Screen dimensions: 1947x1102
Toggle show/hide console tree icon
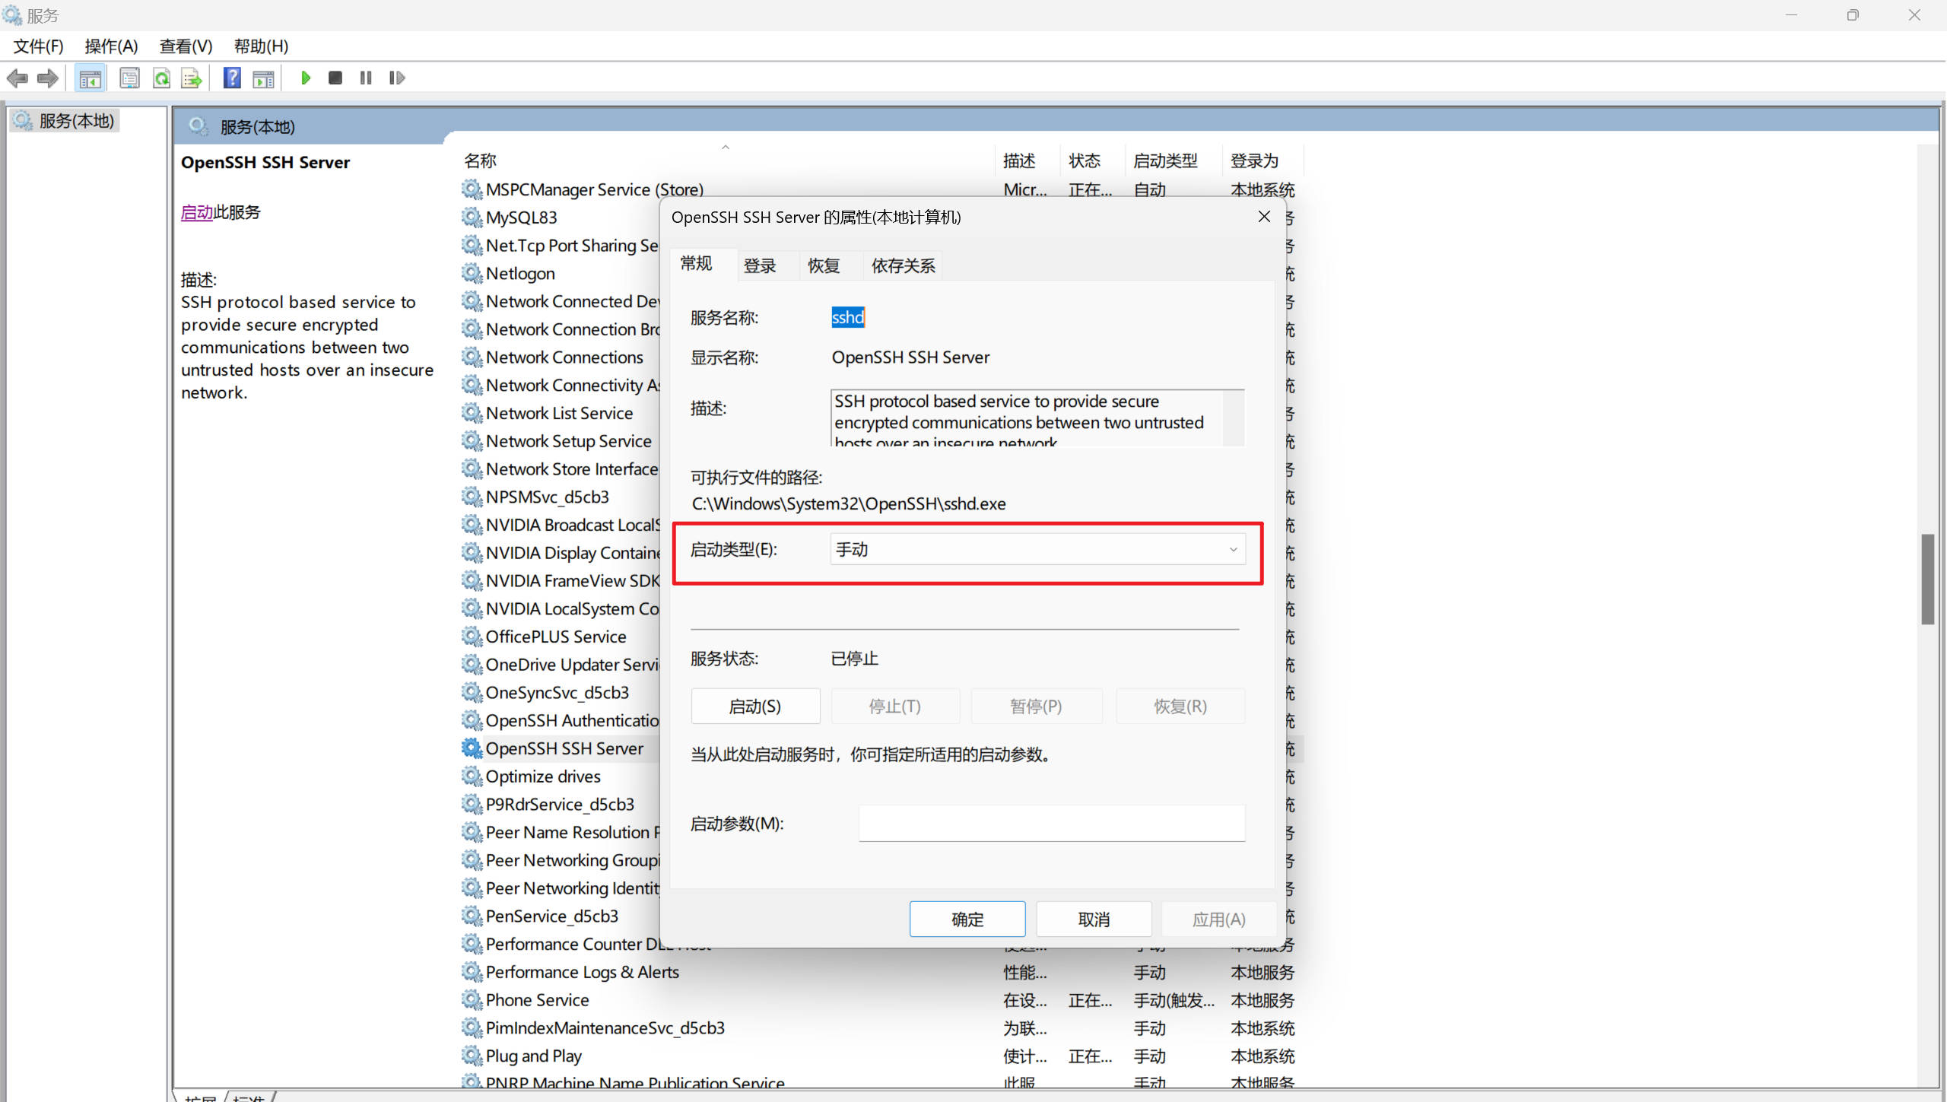coord(91,78)
